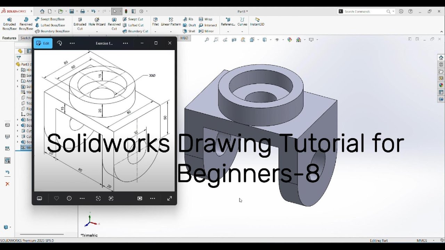Image resolution: width=445 pixels, height=250 pixels.
Task: Open image info icon in Photos window
Action: click(69, 198)
